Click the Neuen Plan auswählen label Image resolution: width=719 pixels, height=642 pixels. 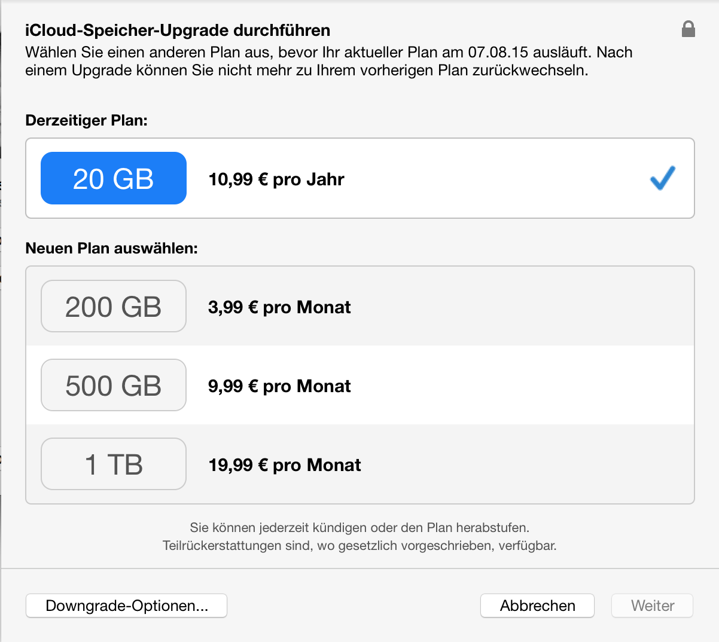tap(111, 248)
